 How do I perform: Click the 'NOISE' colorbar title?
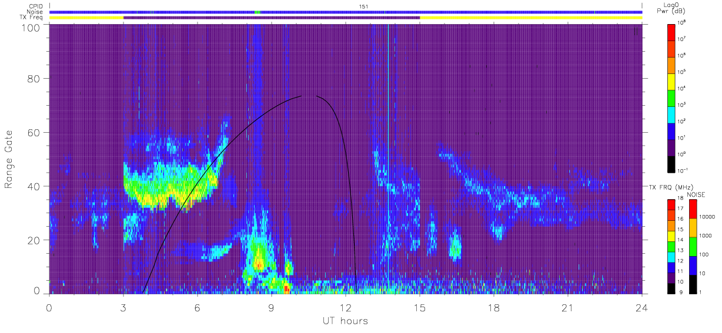pos(696,194)
